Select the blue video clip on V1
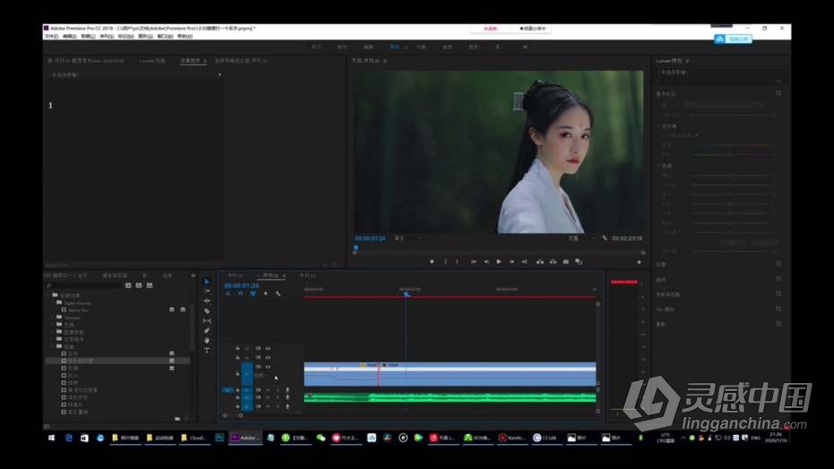 tap(450, 374)
